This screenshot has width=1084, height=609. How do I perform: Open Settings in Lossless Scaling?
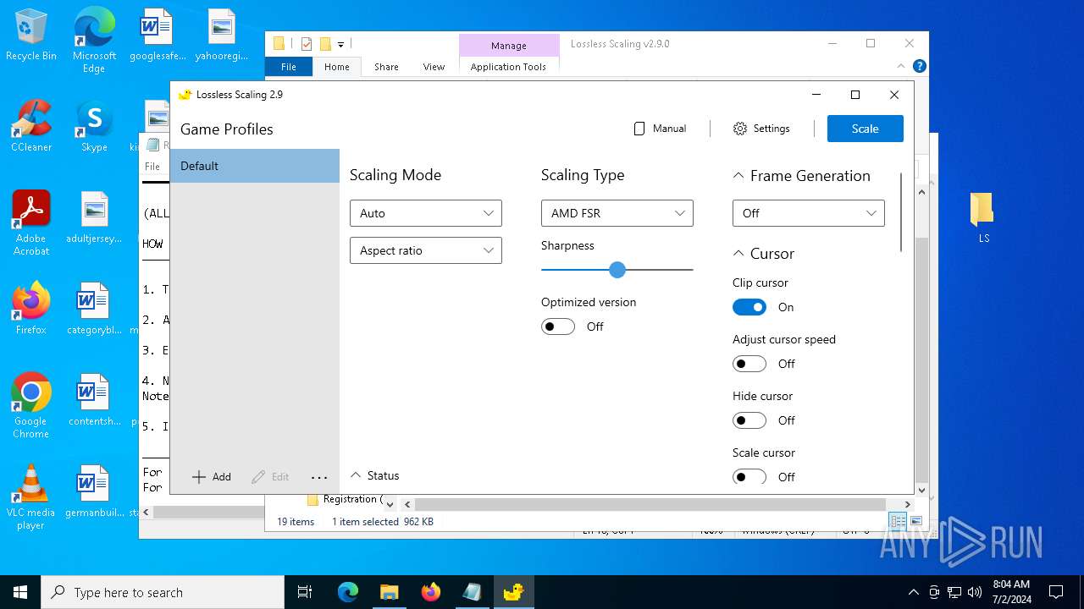coord(761,129)
